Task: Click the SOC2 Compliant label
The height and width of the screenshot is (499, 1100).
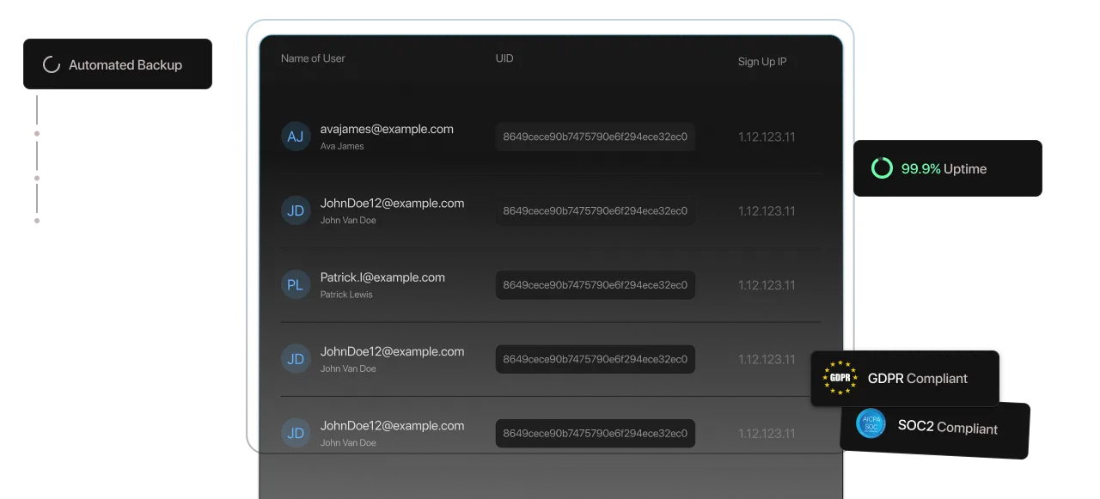Action: (x=947, y=426)
